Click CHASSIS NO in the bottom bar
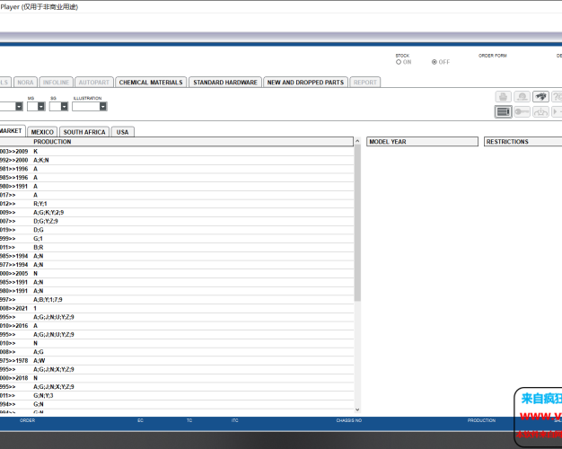Screen dimensions: 562x449 [x=348, y=420]
